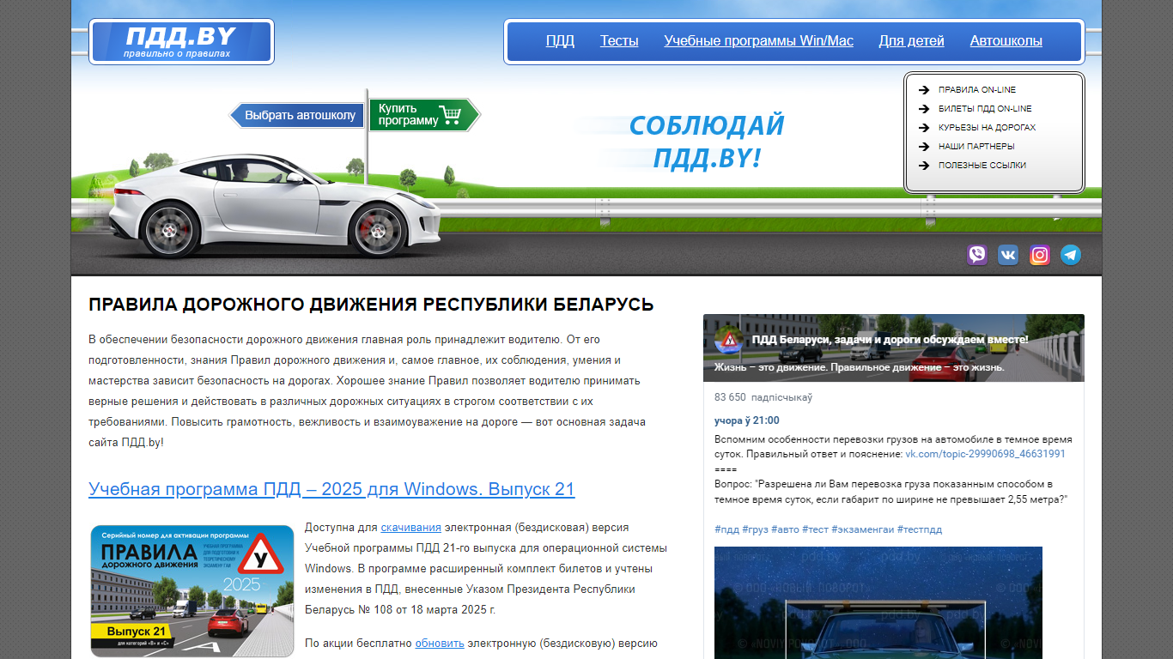Click the arrow beside НАШИ ПАРТНЕРЫ

click(924, 147)
